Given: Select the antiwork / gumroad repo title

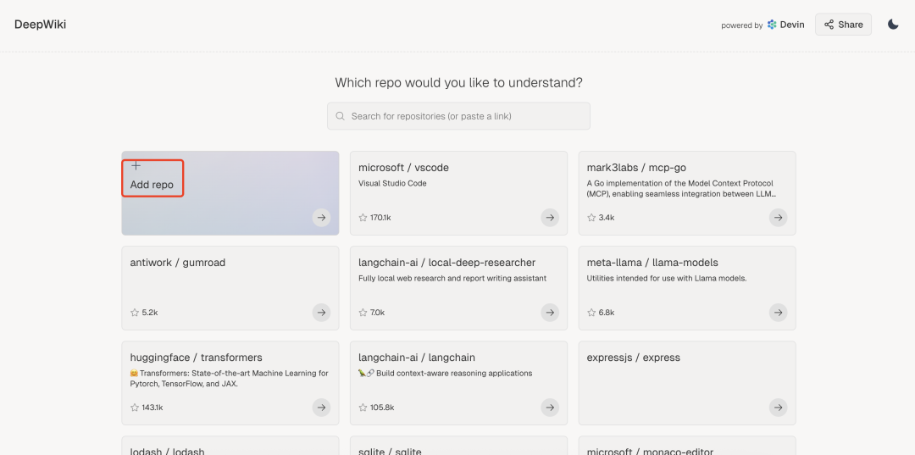Looking at the screenshot, I should [177, 263].
